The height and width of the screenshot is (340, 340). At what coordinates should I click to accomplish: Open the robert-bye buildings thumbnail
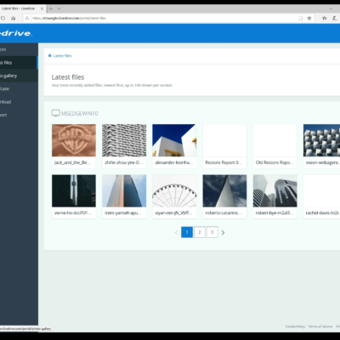(x=275, y=190)
